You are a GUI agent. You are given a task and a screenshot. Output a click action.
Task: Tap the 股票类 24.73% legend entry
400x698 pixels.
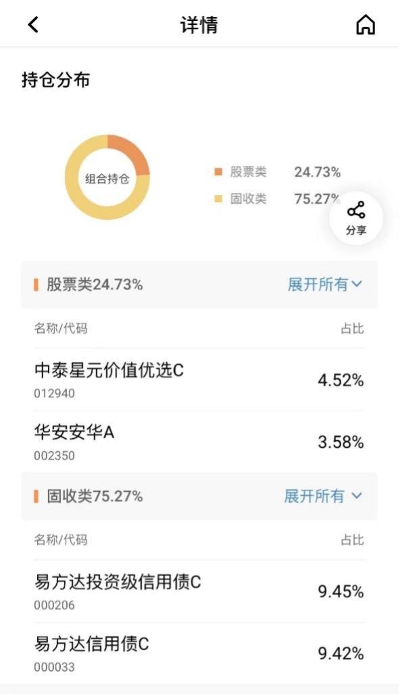pyautogui.click(x=278, y=172)
